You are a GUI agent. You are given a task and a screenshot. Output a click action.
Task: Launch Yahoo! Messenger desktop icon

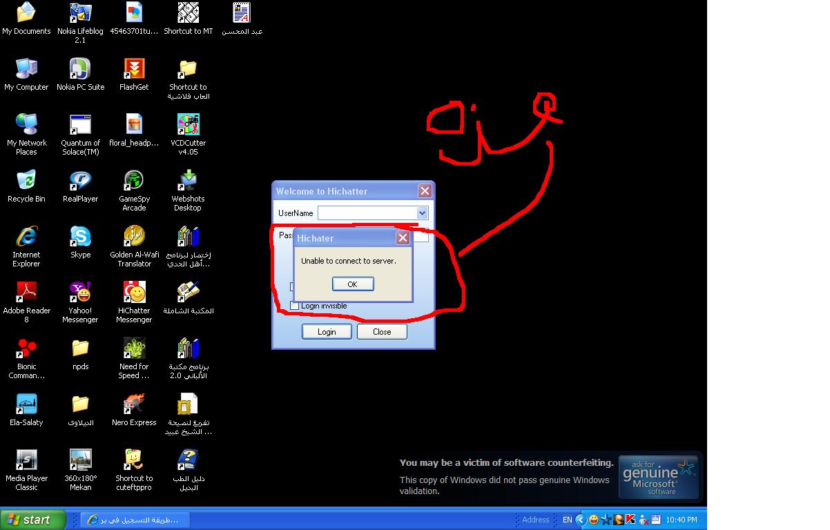(80, 293)
